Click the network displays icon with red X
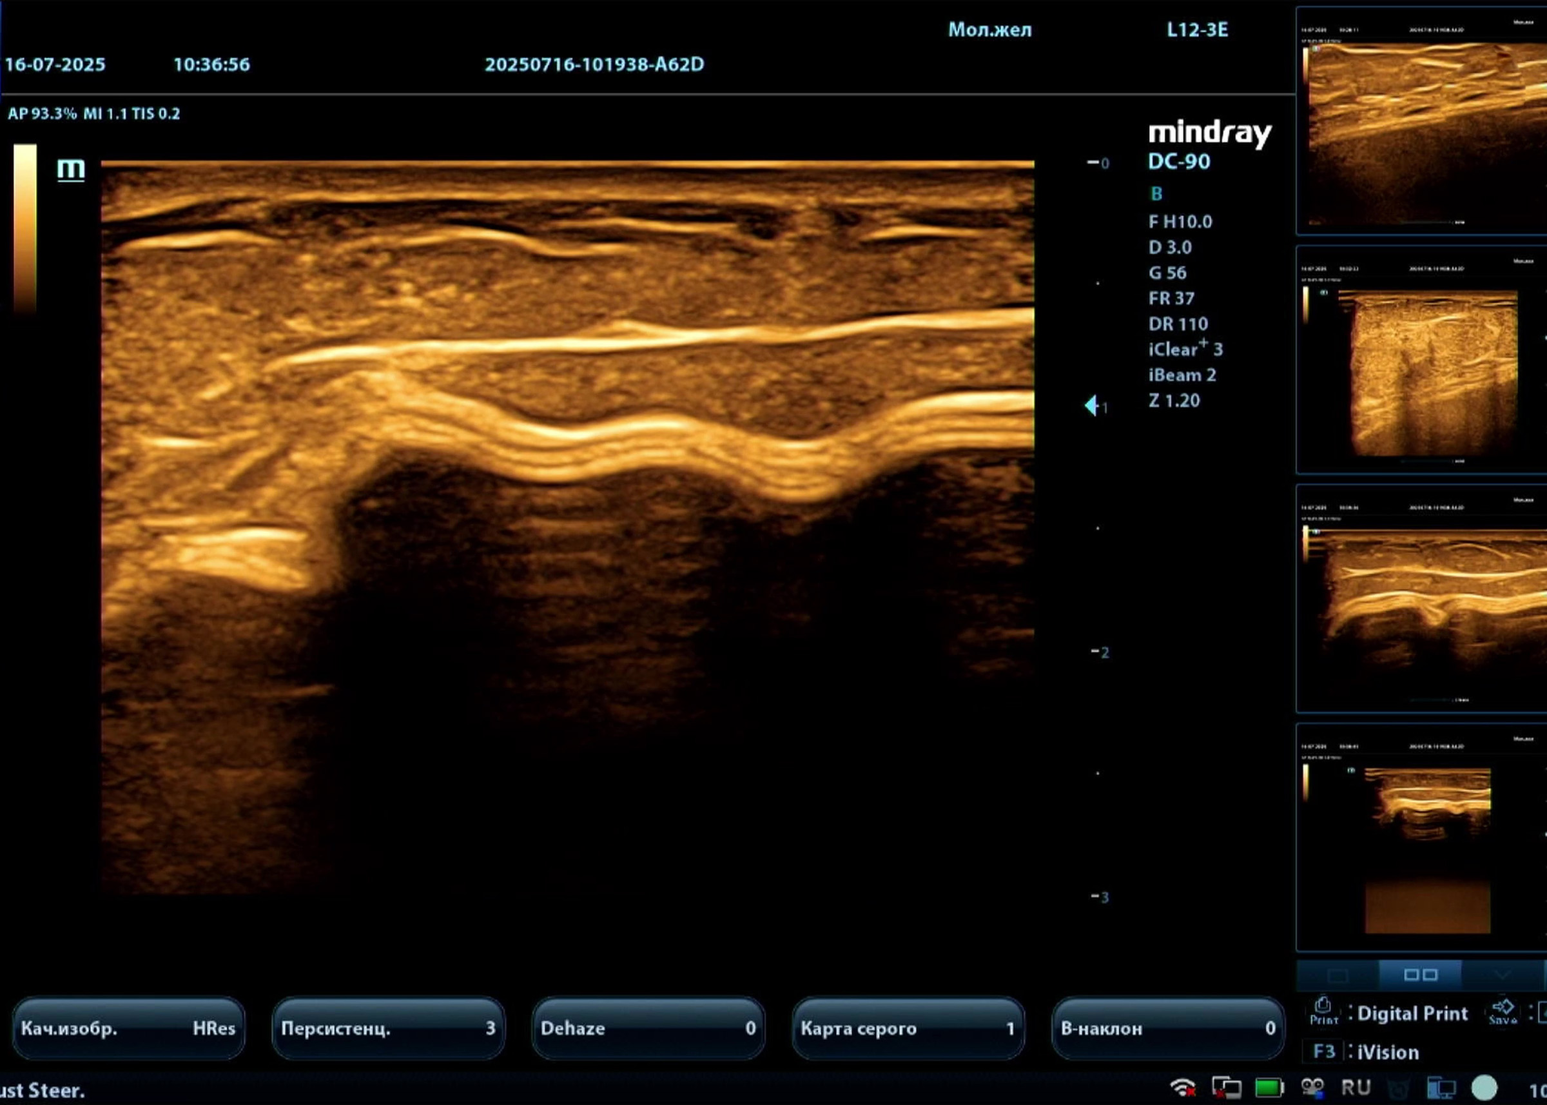Image resolution: width=1547 pixels, height=1105 pixels. [1227, 1088]
